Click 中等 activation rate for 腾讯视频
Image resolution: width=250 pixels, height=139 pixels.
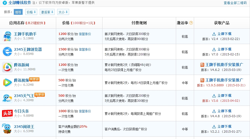tap(185, 83)
